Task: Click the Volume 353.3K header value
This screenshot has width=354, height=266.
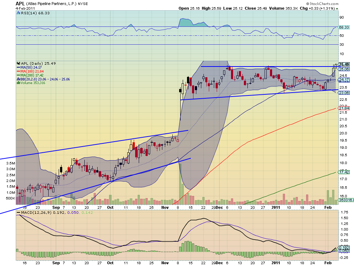Action: pos(283,8)
